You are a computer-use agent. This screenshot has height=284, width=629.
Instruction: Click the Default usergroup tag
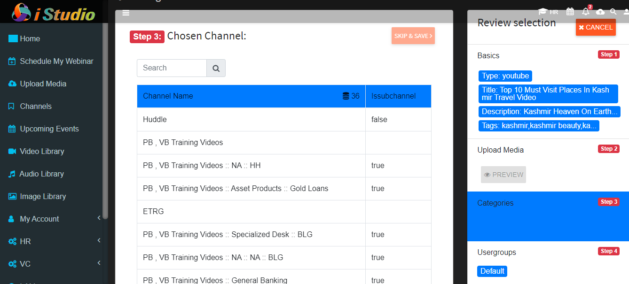pyautogui.click(x=492, y=271)
